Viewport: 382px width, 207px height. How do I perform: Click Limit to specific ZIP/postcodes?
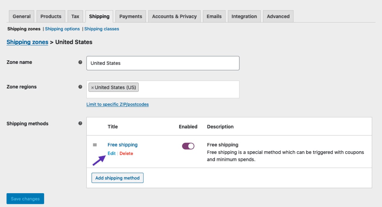[x=117, y=104]
